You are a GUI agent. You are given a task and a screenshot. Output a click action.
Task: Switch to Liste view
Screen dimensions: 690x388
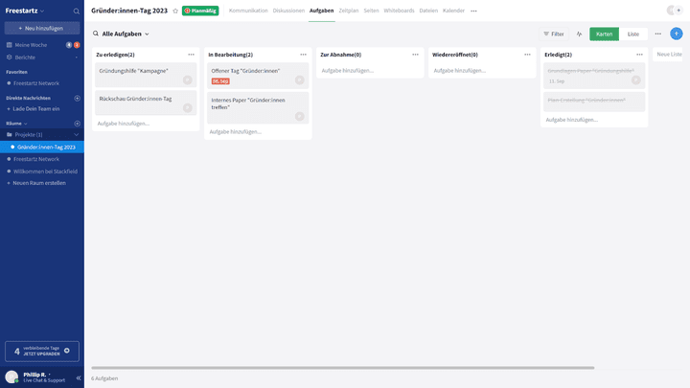633,34
